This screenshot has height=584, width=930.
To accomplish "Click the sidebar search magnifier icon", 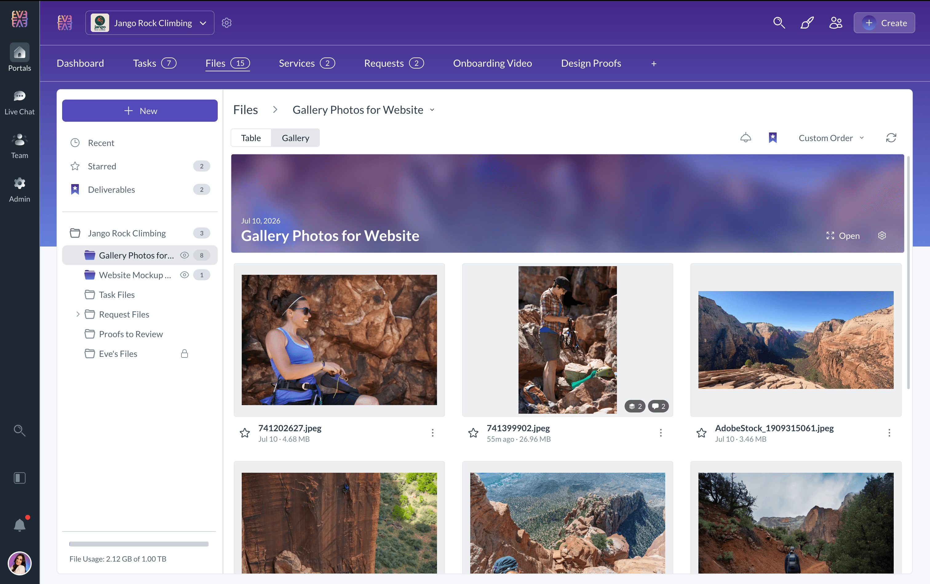I will (x=19, y=430).
